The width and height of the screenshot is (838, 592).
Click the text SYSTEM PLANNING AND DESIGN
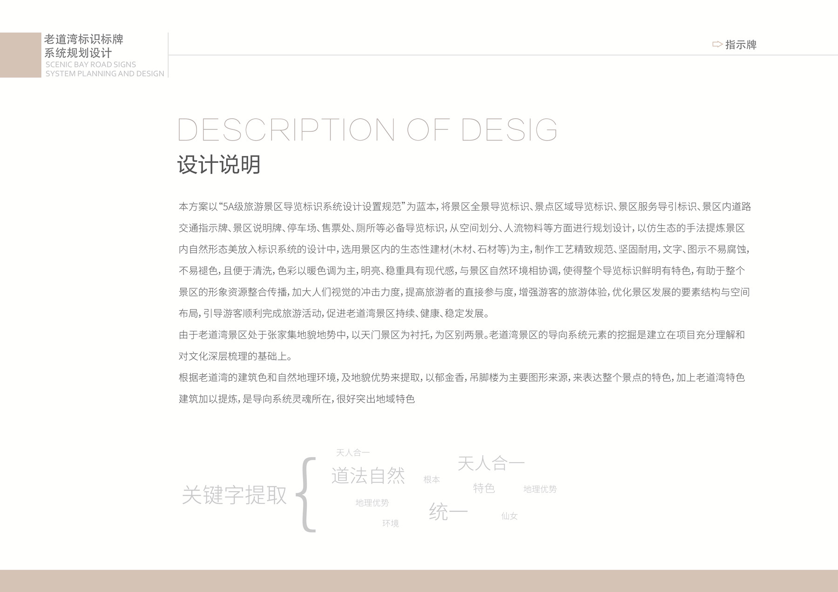[x=105, y=74]
